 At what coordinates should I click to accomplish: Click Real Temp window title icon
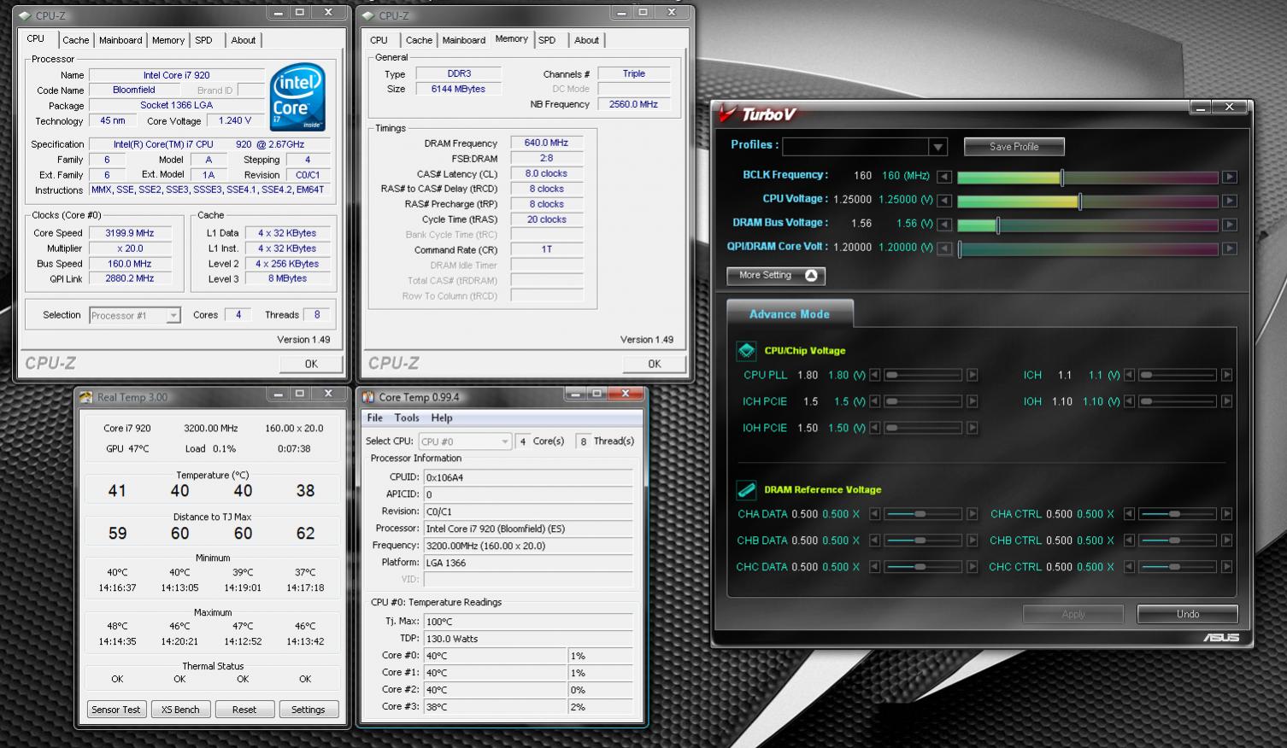pos(86,397)
